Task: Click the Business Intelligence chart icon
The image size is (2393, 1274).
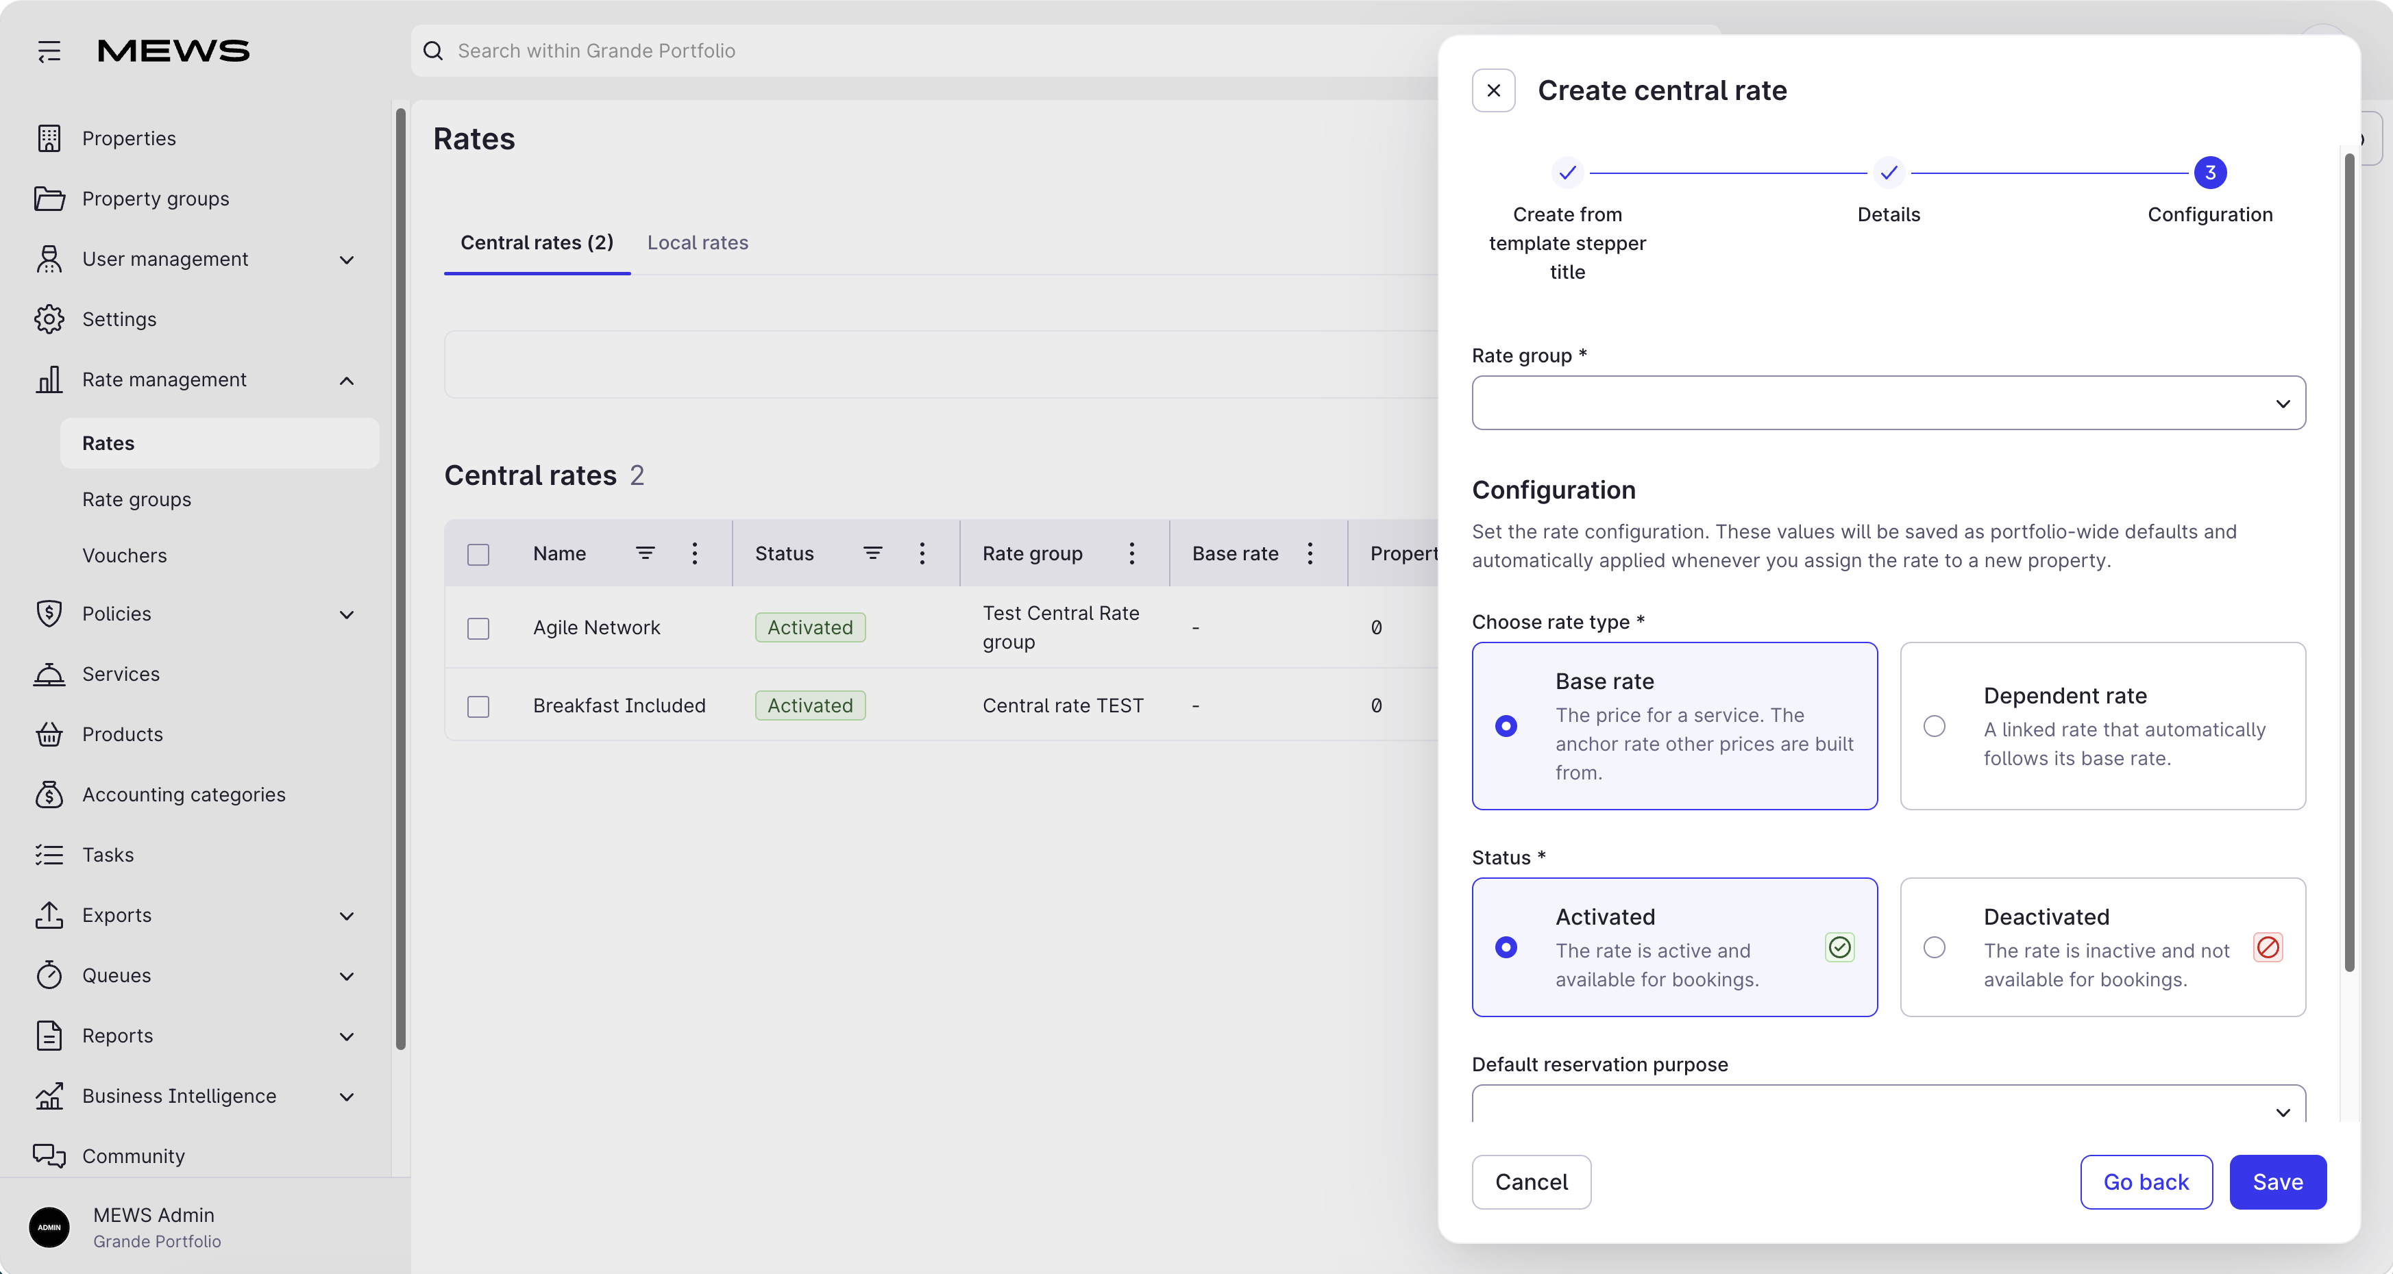Action: (49, 1097)
